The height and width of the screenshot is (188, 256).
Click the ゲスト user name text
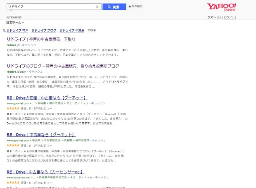coord(211,17)
